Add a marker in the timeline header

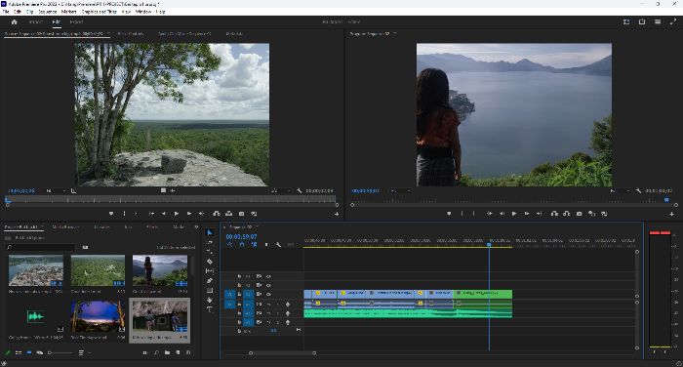pyautogui.click(x=266, y=245)
